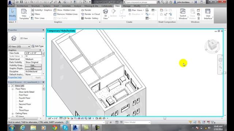The height and width of the screenshot is (131, 234).
Task: Click Render in Cloud
Action: click(90, 14)
